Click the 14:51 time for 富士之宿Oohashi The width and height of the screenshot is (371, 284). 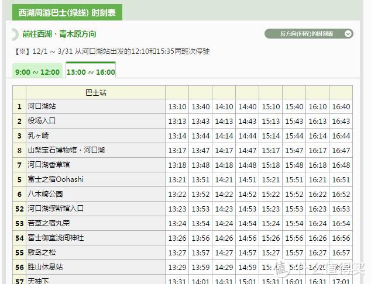pyautogui.click(x=248, y=180)
